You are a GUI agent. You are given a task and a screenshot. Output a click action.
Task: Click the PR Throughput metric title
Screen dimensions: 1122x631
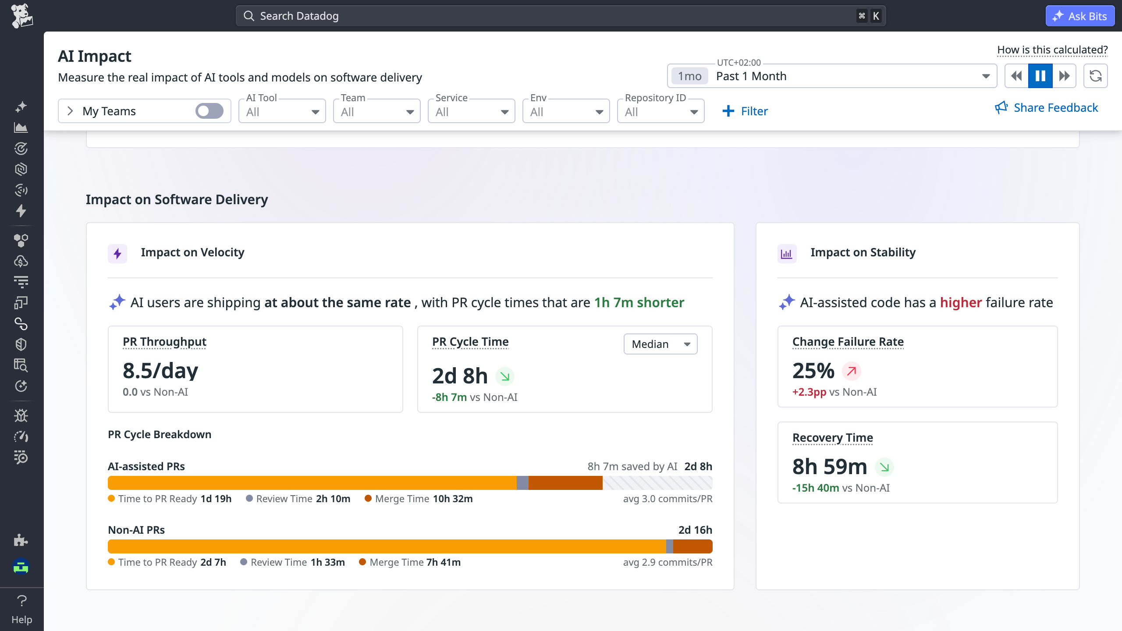(164, 341)
